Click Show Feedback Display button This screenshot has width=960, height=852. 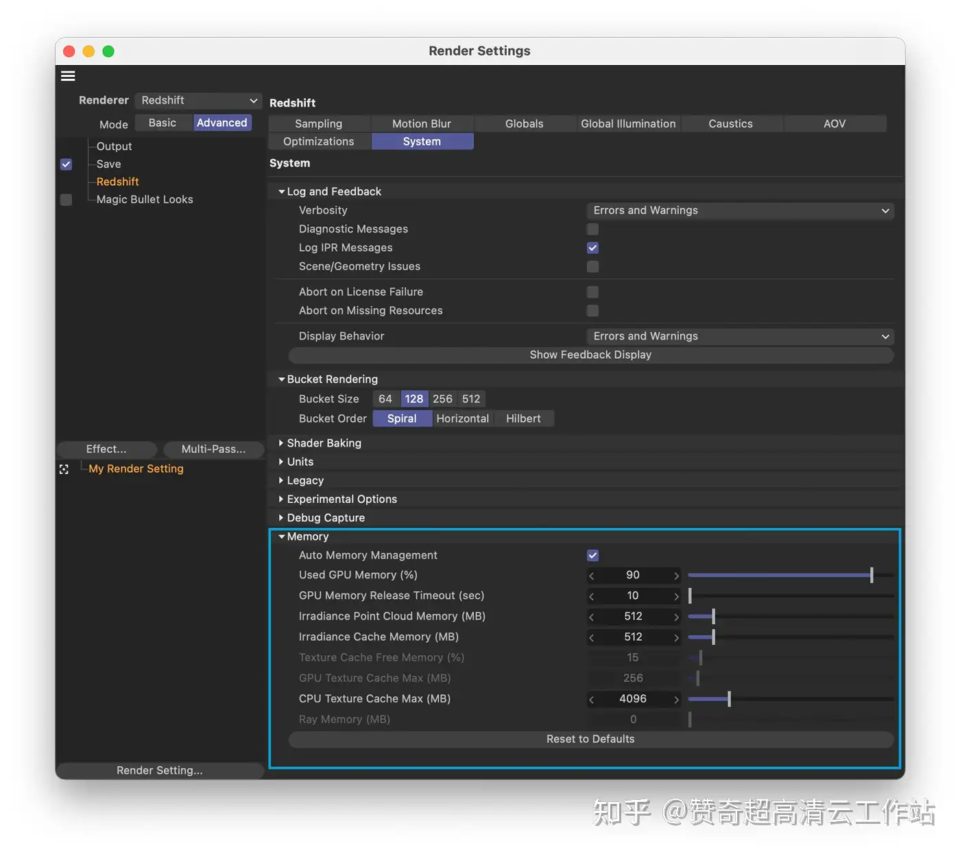coord(590,355)
